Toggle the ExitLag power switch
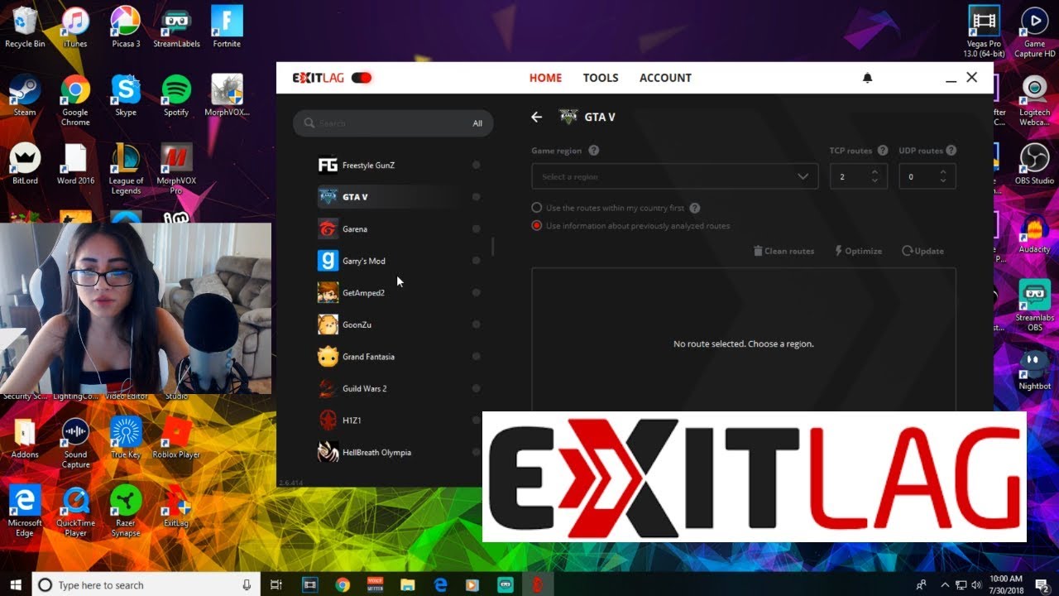Screen dimensions: 1059x596 [362, 78]
